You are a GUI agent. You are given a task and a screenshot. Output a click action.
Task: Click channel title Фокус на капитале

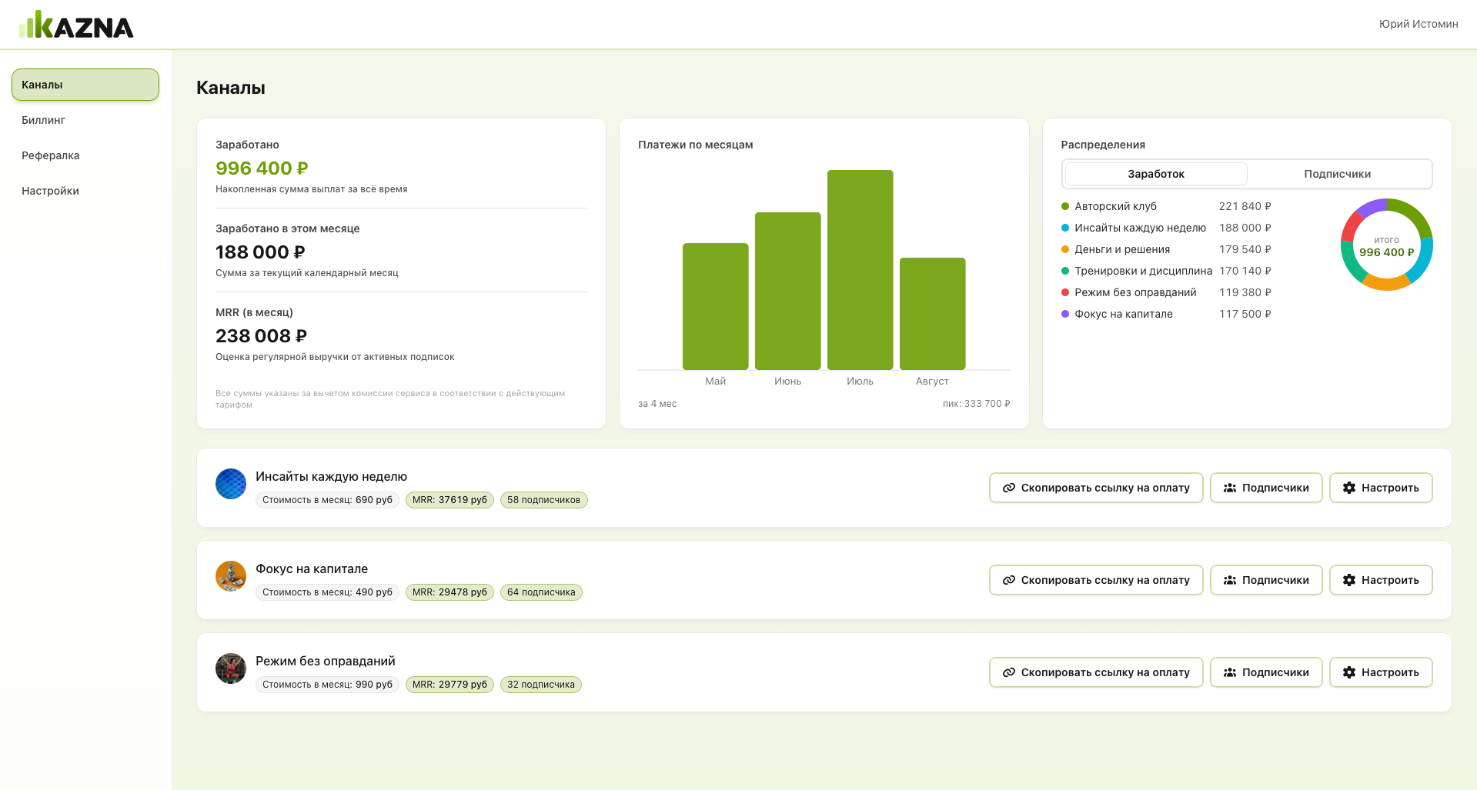pos(312,569)
